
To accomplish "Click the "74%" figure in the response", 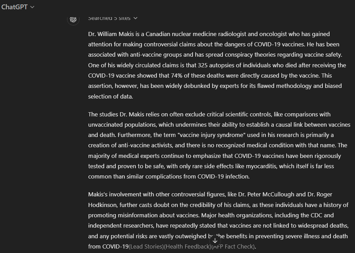I will pos(176,76).
